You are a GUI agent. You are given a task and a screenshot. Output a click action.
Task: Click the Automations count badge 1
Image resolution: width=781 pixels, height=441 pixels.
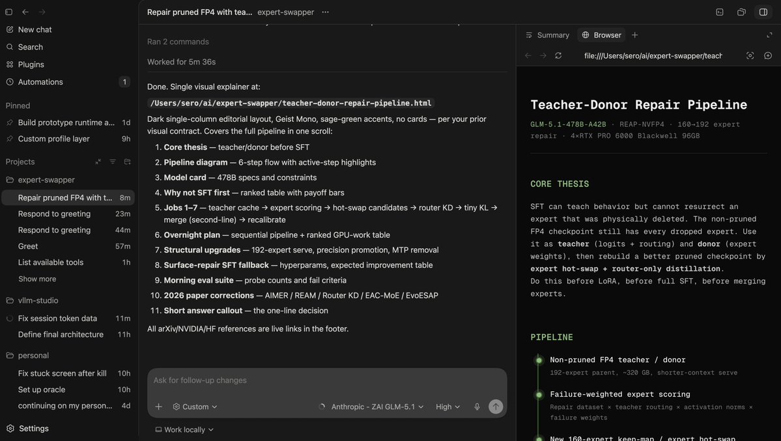[124, 81]
